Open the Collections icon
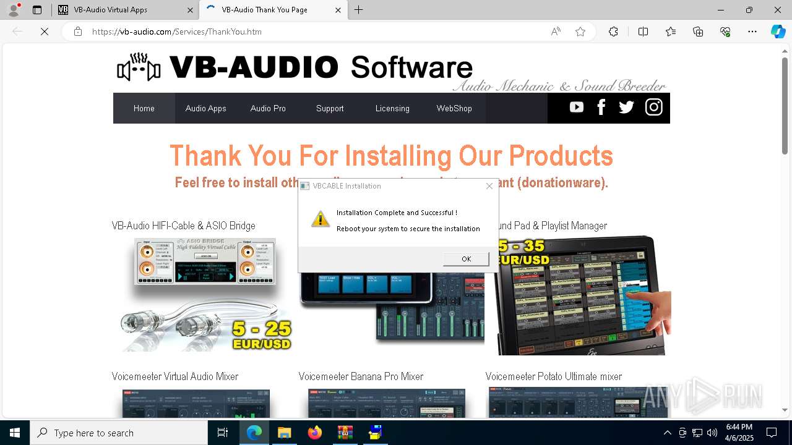The width and height of the screenshot is (792, 445). click(698, 32)
